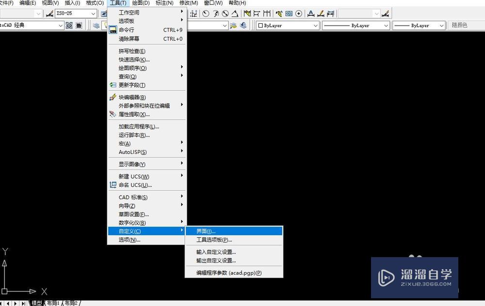Select the Dimension Edit tool icon
This screenshot has height=306, width=485.
coord(311,14)
